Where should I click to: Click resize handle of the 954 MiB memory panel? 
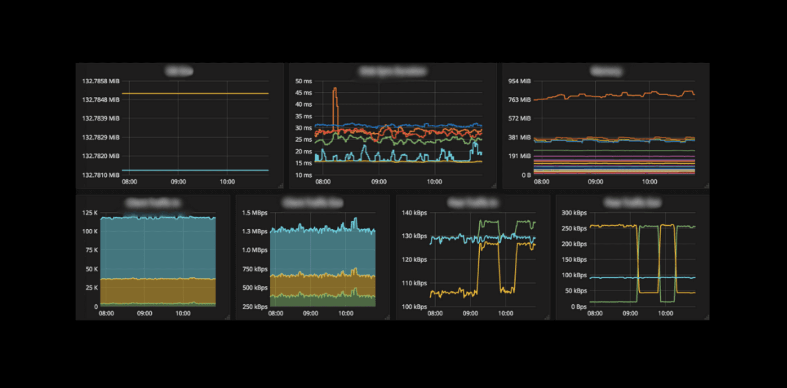pyautogui.click(x=707, y=186)
